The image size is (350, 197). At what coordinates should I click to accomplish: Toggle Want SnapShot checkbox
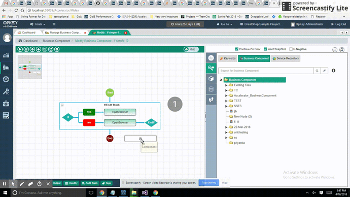click(265, 49)
